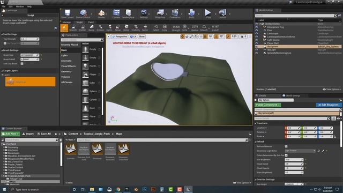Select the selected orange target layer
Screen dimensions: 343x193
point(31,82)
